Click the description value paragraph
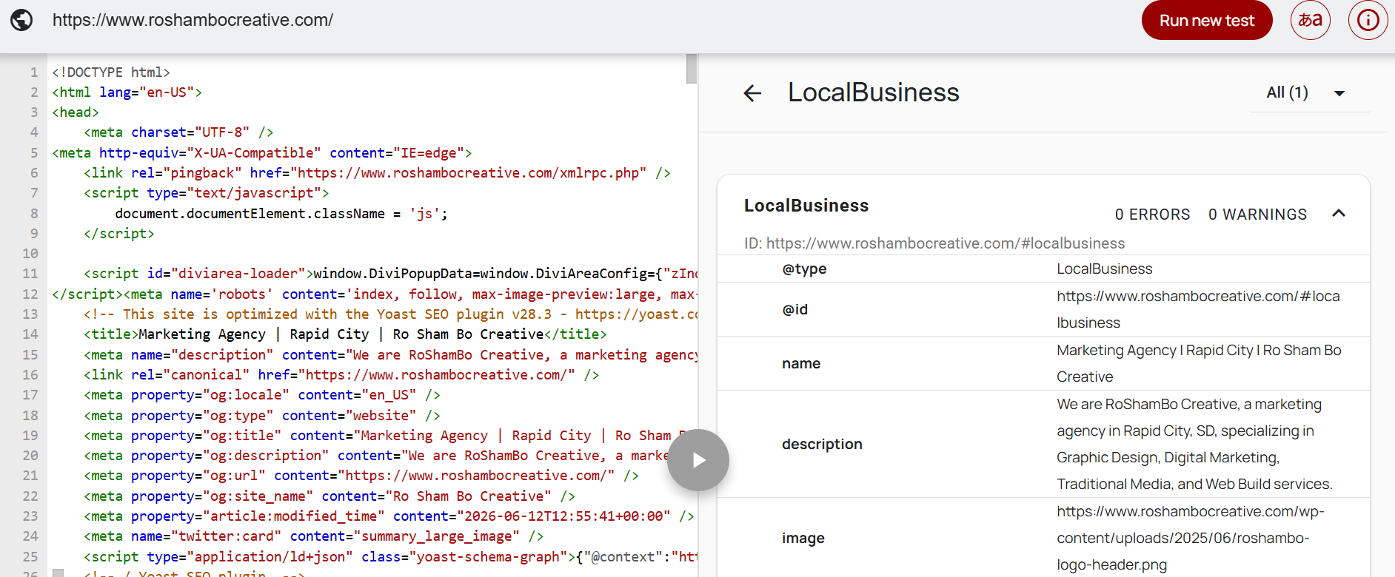1395x577 pixels. point(1194,444)
